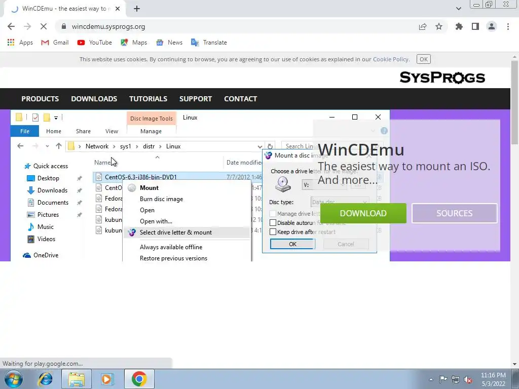Open the Maps bookmark

[x=134, y=43]
